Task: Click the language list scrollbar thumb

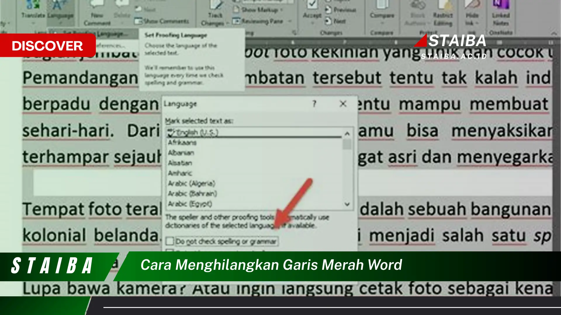Action: pos(347,144)
